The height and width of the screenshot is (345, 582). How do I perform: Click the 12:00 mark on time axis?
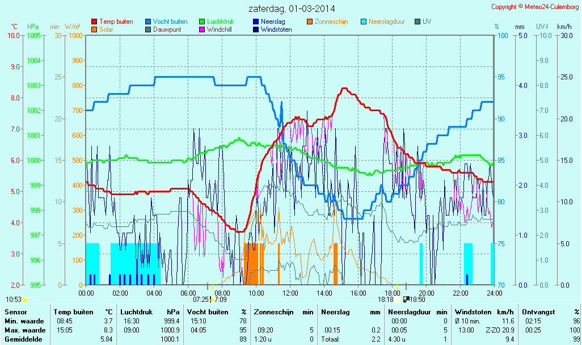click(x=290, y=293)
